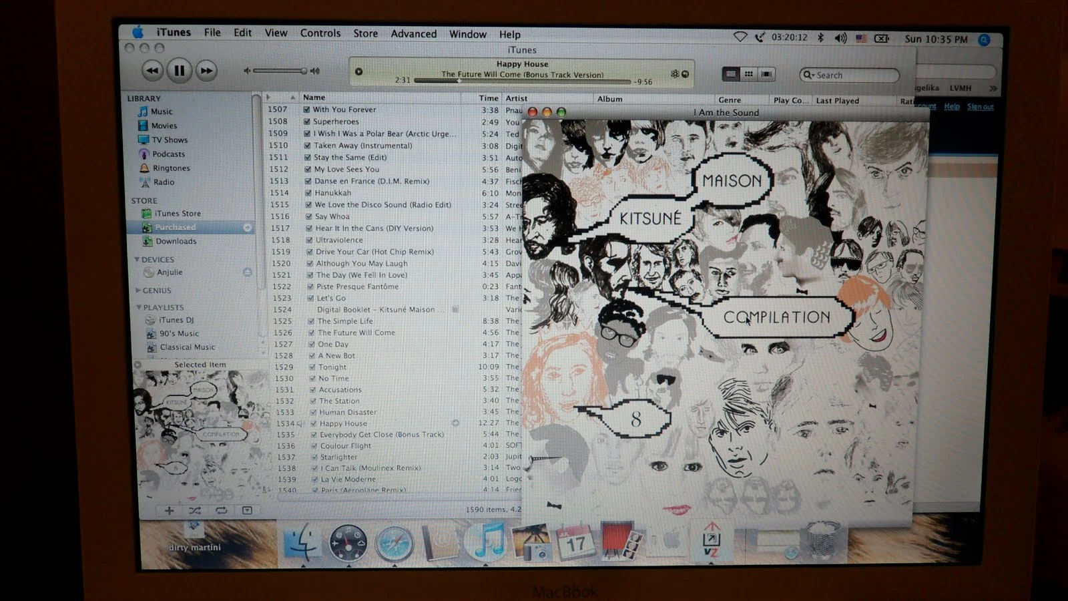The height and width of the screenshot is (601, 1068).
Task: Skip to the next track
Action: pyautogui.click(x=207, y=70)
